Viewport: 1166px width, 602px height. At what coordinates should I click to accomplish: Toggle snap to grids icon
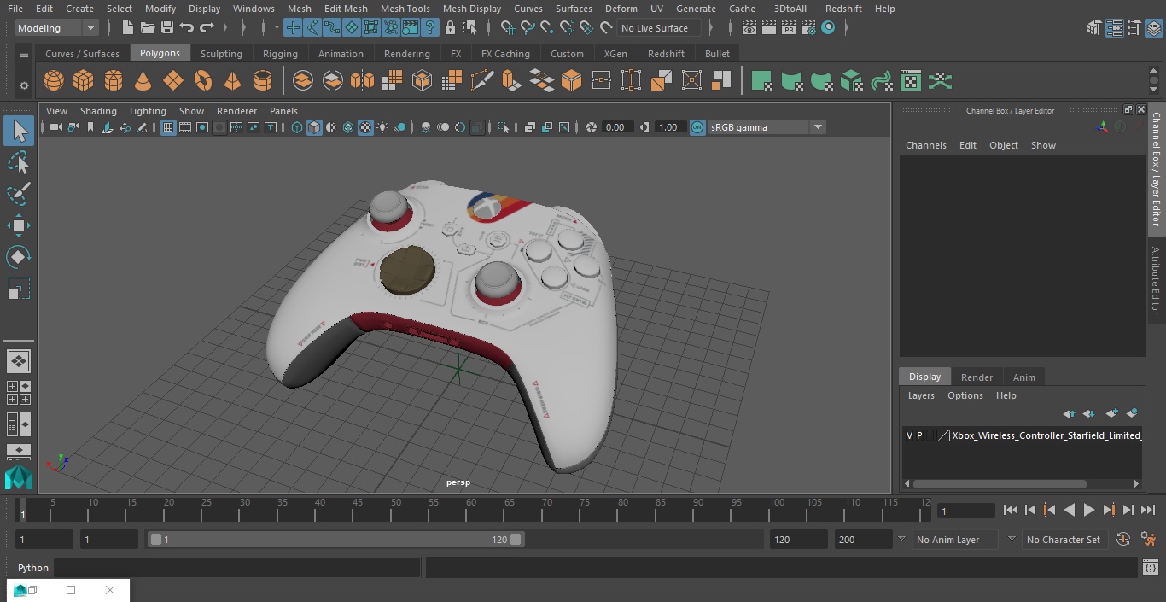pos(508,28)
